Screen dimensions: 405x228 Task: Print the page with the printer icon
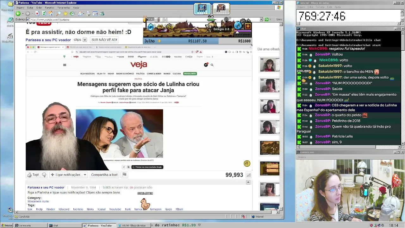[88, 14]
